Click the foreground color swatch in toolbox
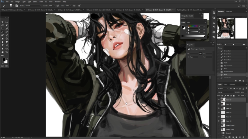 click(4, 60)
